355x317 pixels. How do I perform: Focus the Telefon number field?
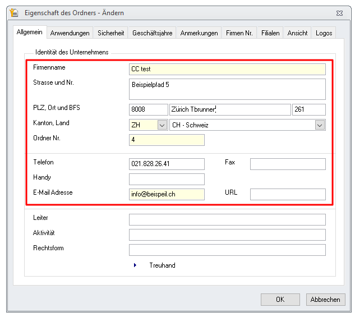pyautogui.click(x=167, y=164)
